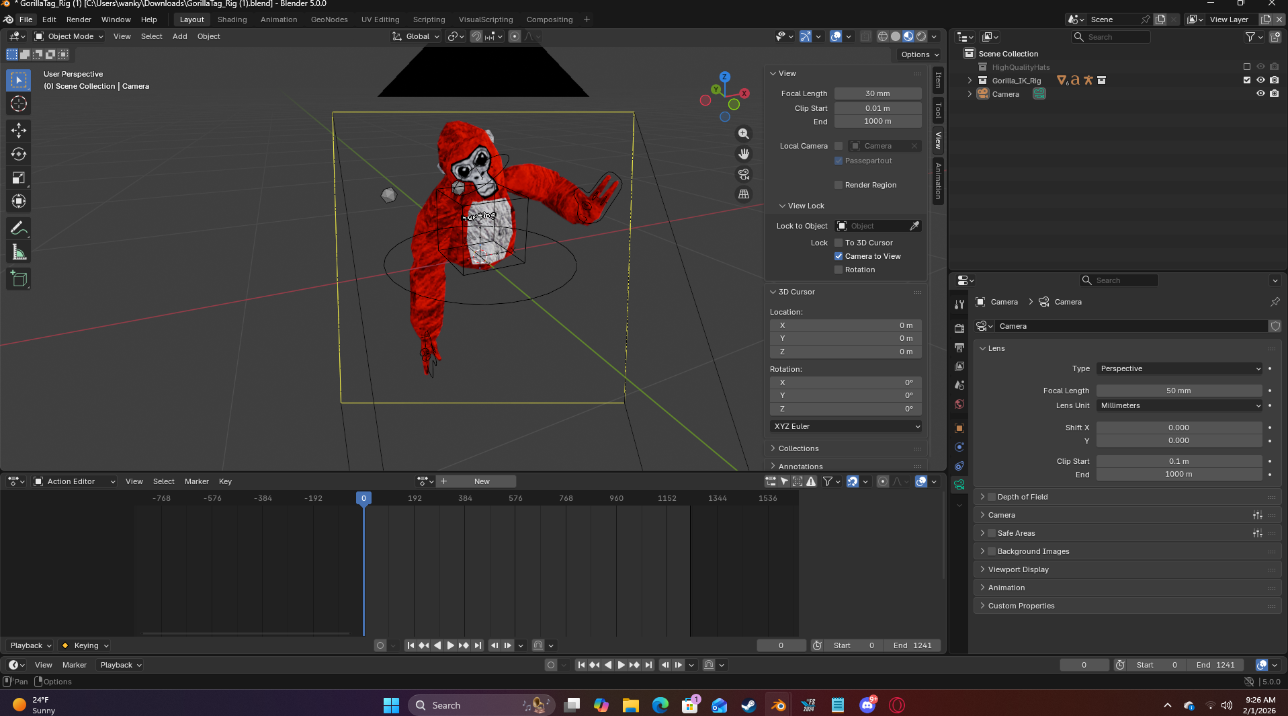Click the New action button

click(x=482, y=481)
